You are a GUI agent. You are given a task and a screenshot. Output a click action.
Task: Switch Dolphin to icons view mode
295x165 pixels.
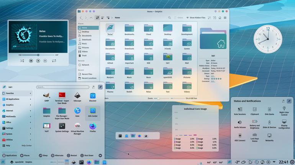(97, 18)
